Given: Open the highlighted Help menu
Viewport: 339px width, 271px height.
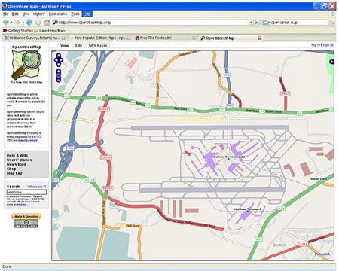Looking at the screenshot, I should [x=87, y=14].
